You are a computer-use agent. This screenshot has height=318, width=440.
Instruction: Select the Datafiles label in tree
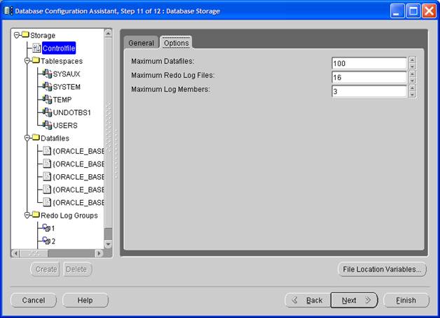pos(55,138)
